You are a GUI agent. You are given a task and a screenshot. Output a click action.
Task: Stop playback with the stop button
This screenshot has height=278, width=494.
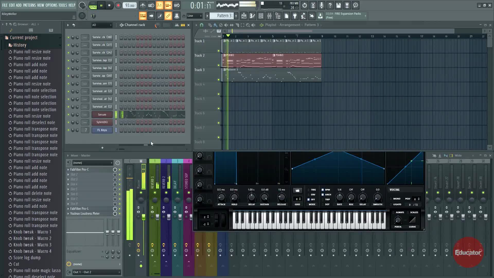tap(109, 5)
